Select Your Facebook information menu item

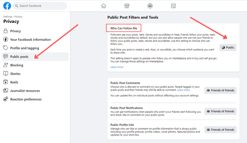point(30,40)
